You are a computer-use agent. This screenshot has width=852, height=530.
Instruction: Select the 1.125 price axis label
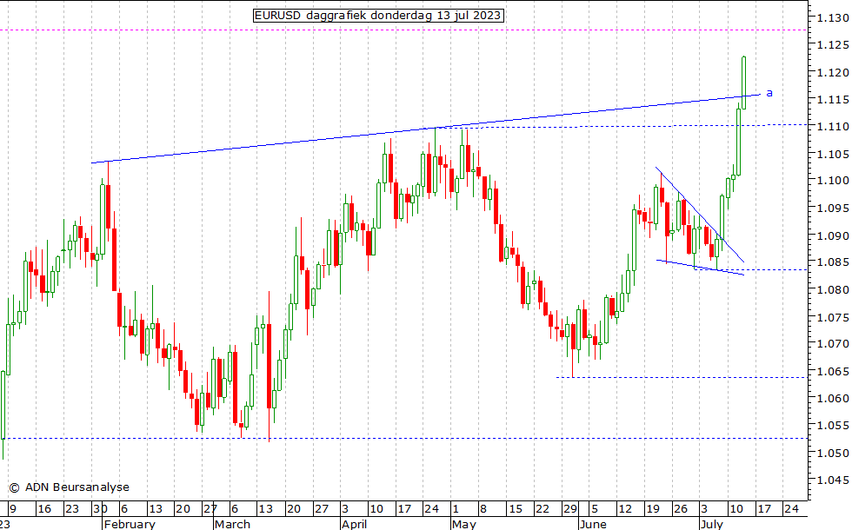click(x=833, y=45)
